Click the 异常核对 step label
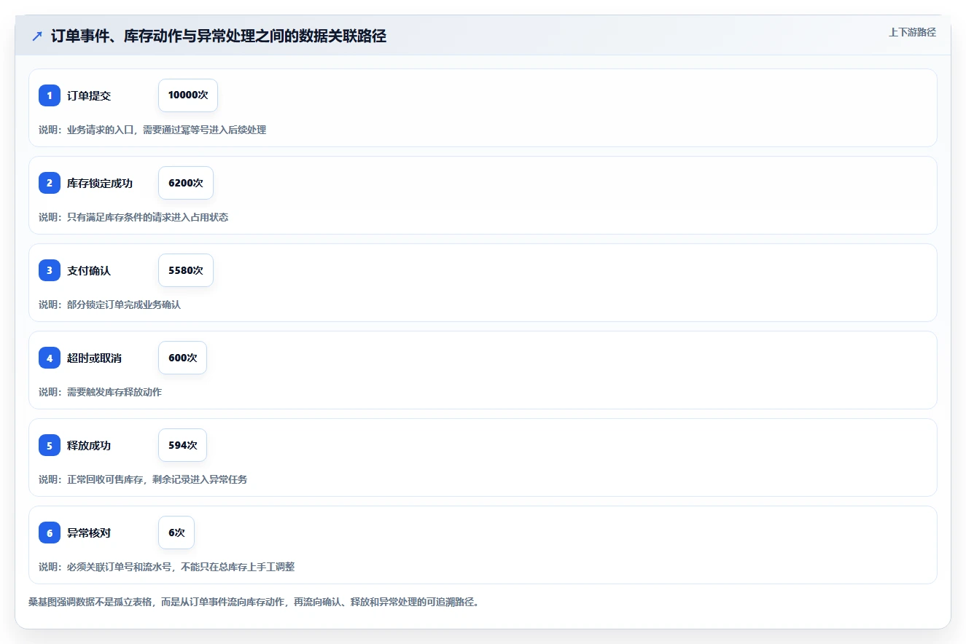The image size is (966, 644). point(89,533)
